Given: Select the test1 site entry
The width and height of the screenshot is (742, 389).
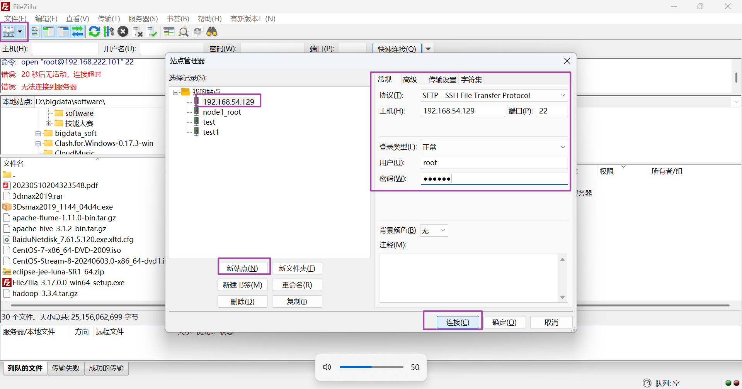Looking at the screenshot, I should click(x=211, y=132).
